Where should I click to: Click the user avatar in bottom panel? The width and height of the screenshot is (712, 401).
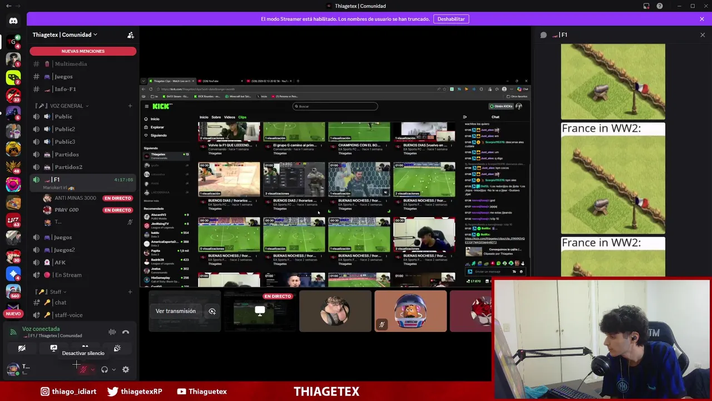point(13,369)
